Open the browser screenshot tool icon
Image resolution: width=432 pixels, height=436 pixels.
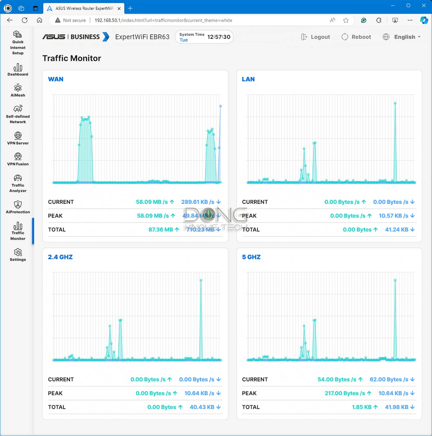click(395, 20)
